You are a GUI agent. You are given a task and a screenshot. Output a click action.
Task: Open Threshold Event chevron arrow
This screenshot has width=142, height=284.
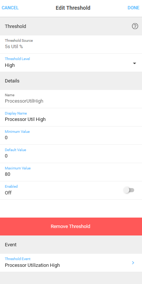[x=133, y=263]
